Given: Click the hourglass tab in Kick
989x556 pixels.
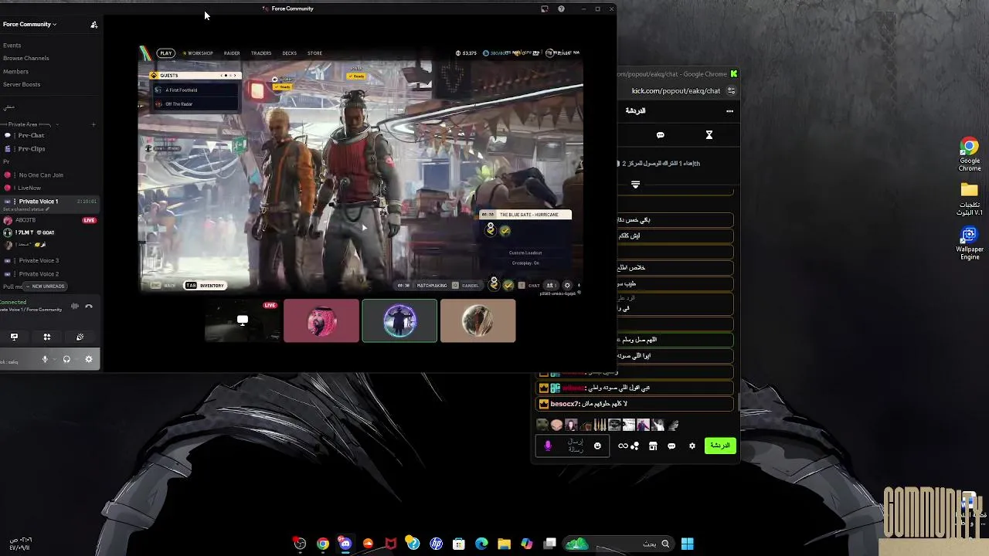Looking at the screenshot, I should (709, 135).
